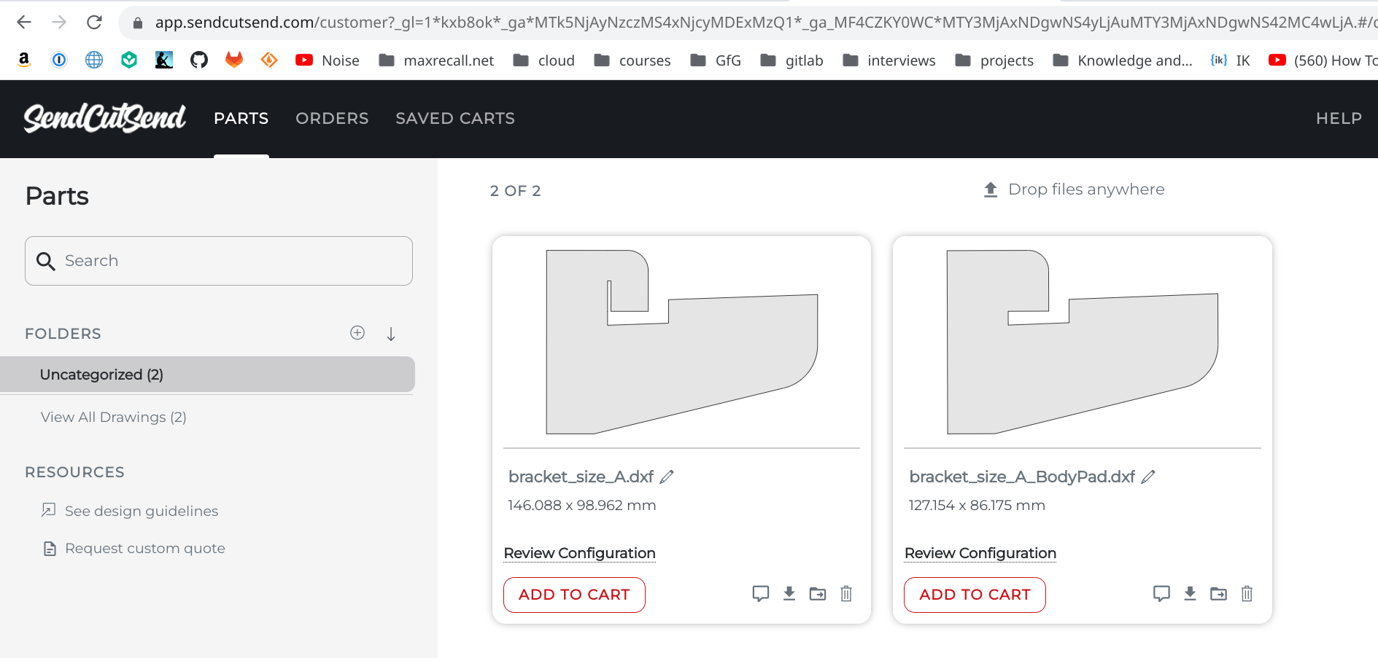Delete bracket_size_A_BodyPad.dxf using trash icon

[1247, 594]
